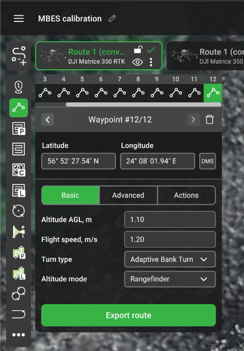
Task: Go to previous waypoint arrow
Action: tap(48, 120)
